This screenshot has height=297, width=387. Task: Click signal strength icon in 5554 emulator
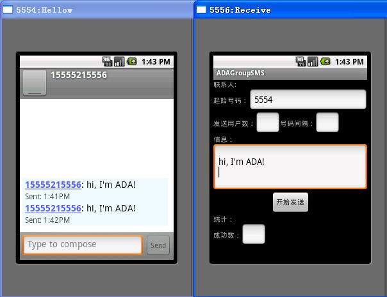click(119, 61)
